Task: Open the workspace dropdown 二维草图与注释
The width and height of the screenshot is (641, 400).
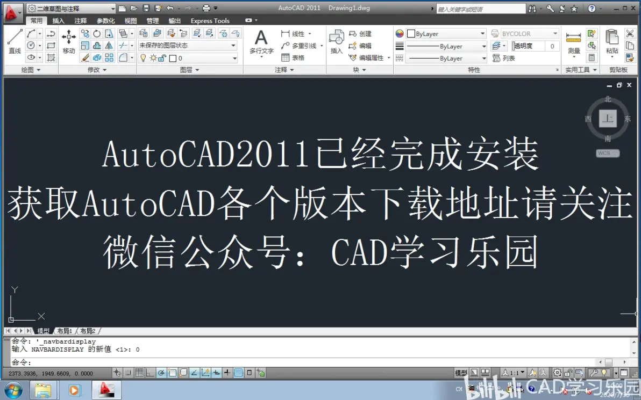Action: click(x=71, y=8)
